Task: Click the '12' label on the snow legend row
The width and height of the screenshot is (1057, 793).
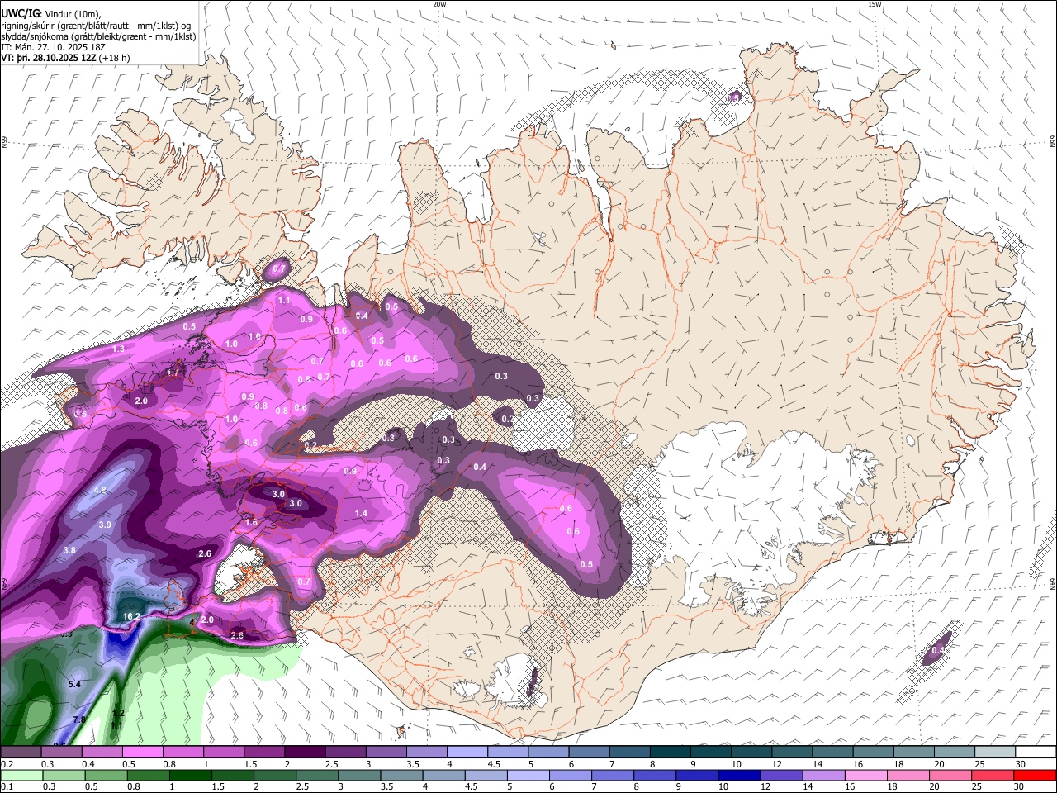Action: coord(776,764)
